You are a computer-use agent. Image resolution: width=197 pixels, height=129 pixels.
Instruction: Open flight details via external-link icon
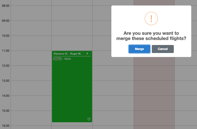pos(89,119)
